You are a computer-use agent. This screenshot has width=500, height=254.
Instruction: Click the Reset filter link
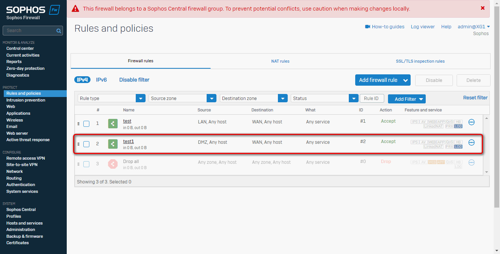click(475, 98)
